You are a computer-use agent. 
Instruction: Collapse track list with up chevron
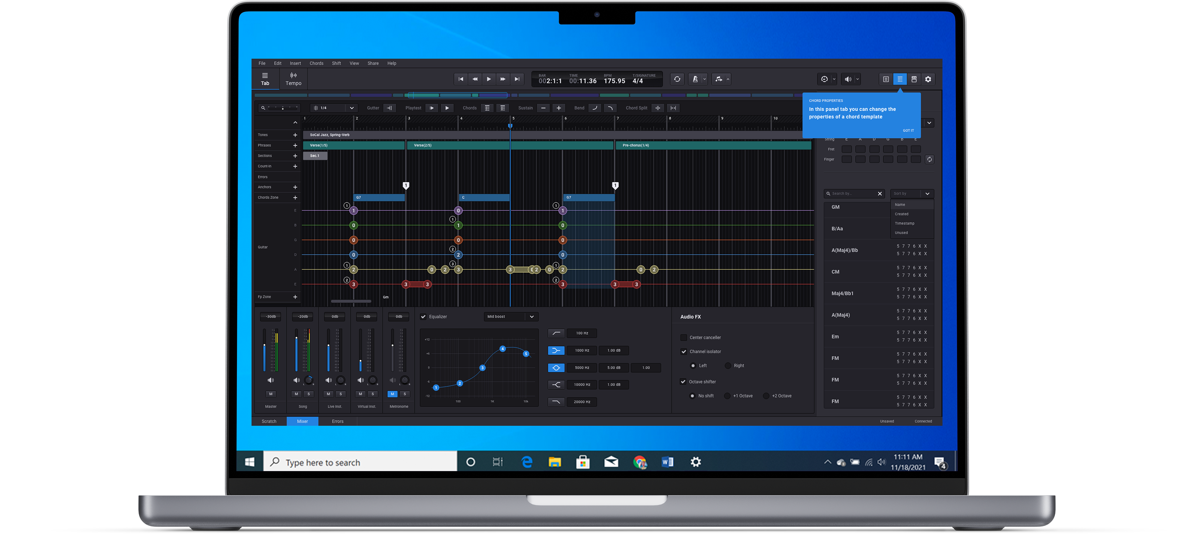tap(295, 123)
